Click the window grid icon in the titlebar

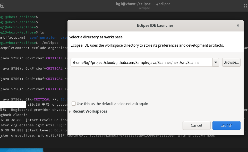pyautogui.click(x=245, y=5)
